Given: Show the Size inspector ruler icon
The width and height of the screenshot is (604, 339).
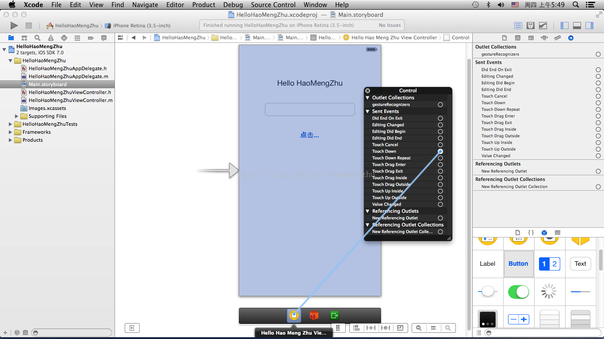Looking at the screenshot, I should (558, 38).
